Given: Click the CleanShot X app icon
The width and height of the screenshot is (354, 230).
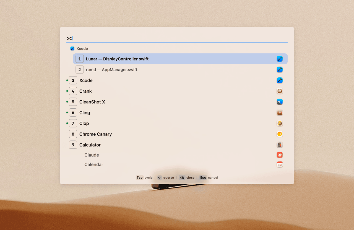Looking at the screenshot, I should click(280, 102).
